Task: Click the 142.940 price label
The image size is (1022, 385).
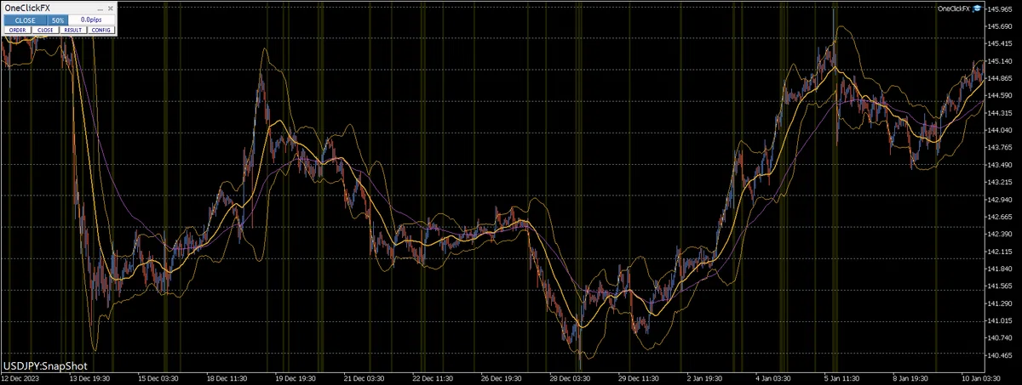Action: pyautogui.click(x=1000, y=200)
